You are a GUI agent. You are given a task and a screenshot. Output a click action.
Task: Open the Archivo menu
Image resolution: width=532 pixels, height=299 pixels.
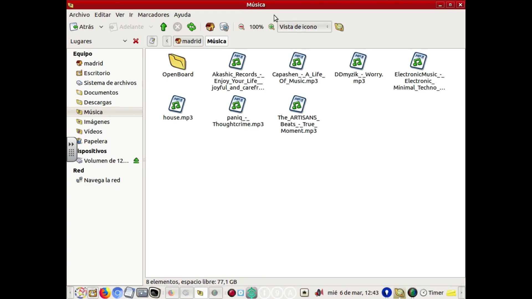[79, 15]
